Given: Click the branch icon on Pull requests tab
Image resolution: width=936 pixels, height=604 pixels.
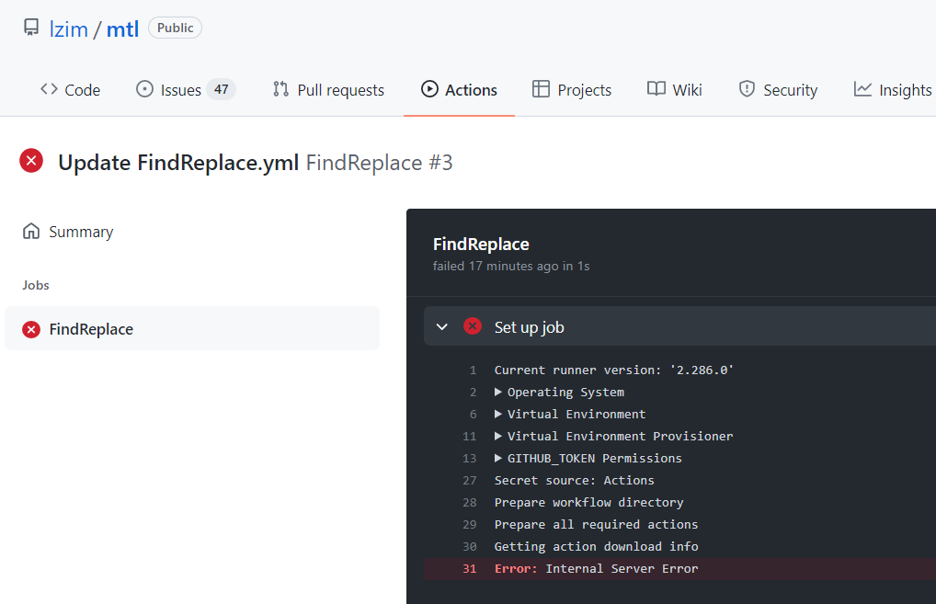Looking at the screenshot, I should [x=280, y=89].
